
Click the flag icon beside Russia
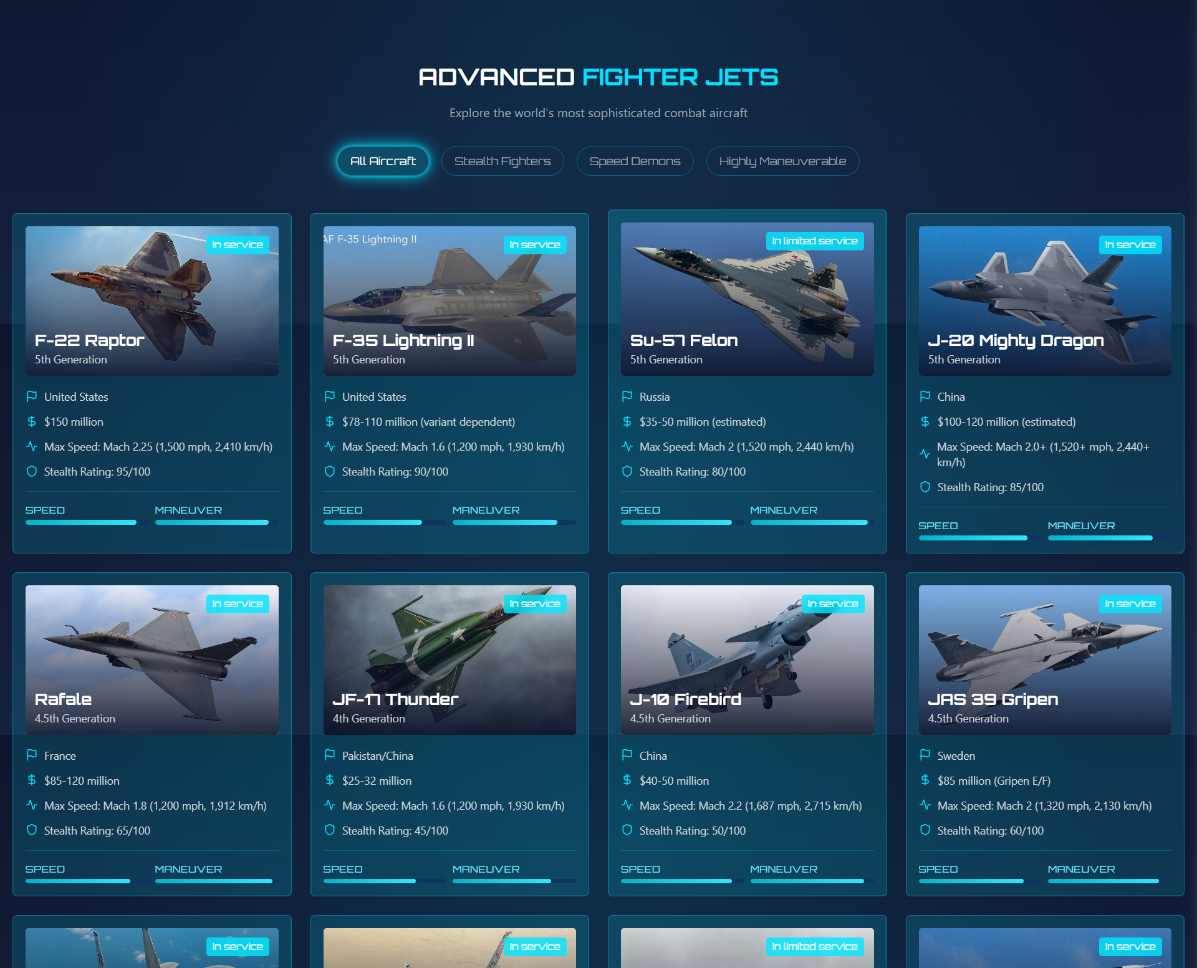pos(627,396)
